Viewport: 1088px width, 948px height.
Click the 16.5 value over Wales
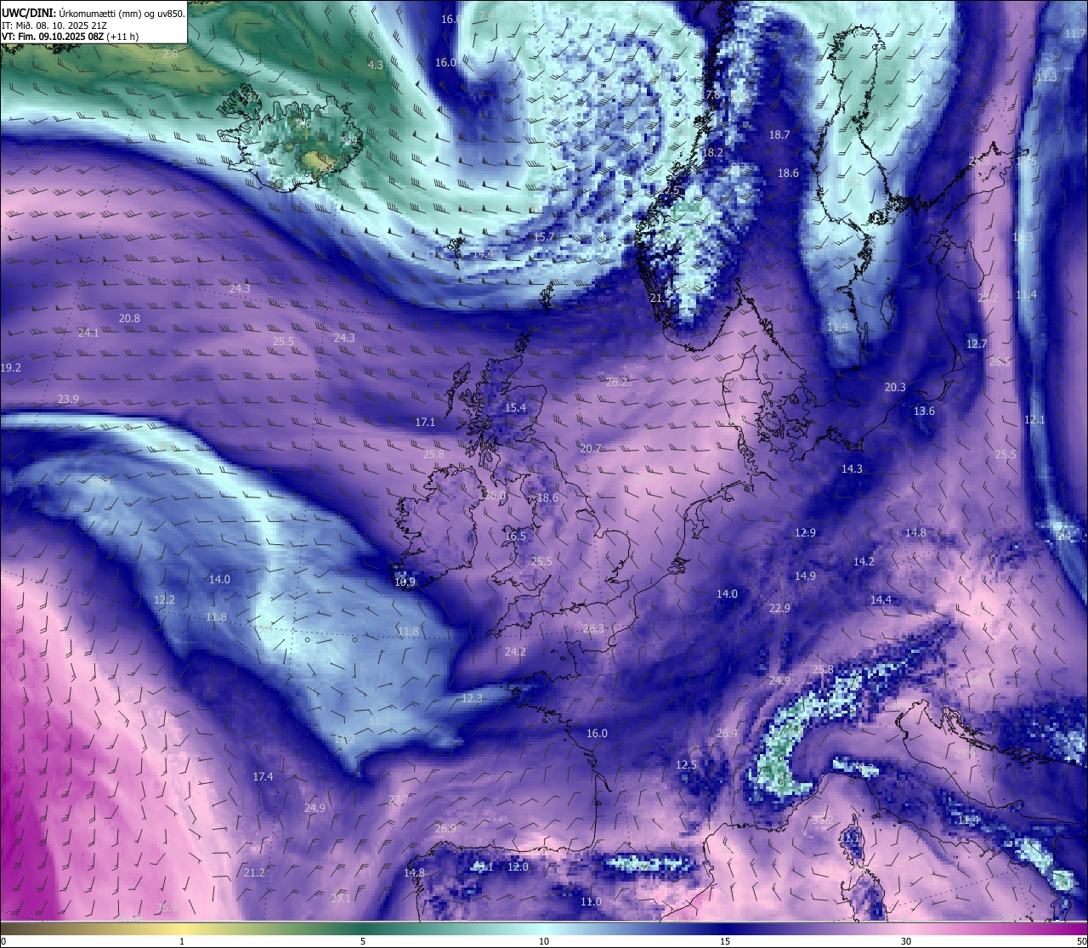[x=515, y=536]
